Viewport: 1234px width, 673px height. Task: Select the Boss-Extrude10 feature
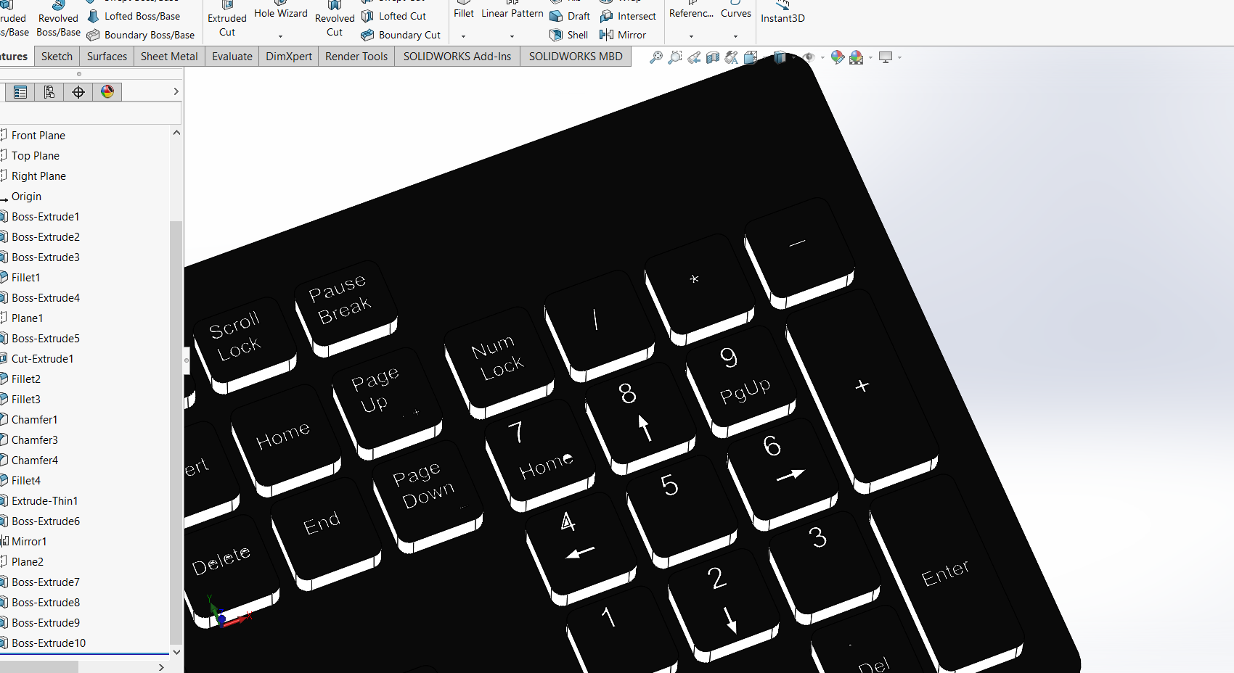[x=48, y=643]
